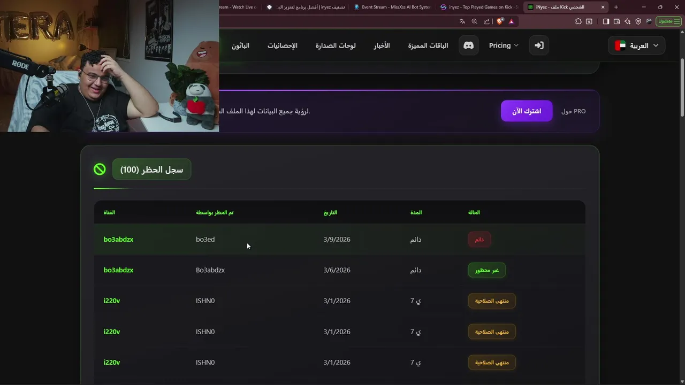Open the browser extensions puzzle icon
This screenshot has height=385, width=685.
coord(578,21)
